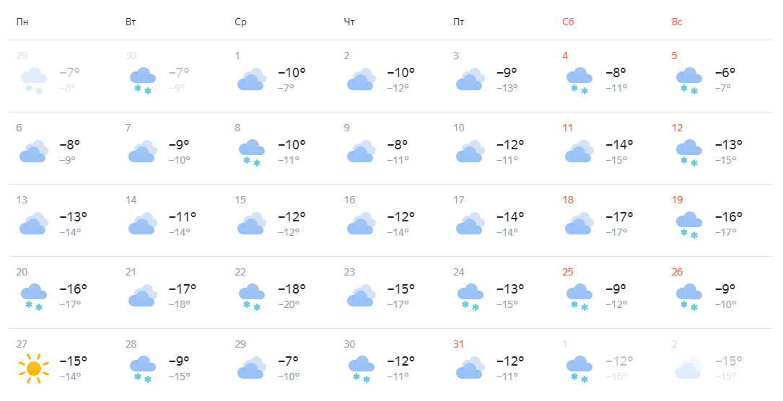This screenshot has width=783, height=401.
Task: Choose the snow icon on day 30
Action: (361, 369)
